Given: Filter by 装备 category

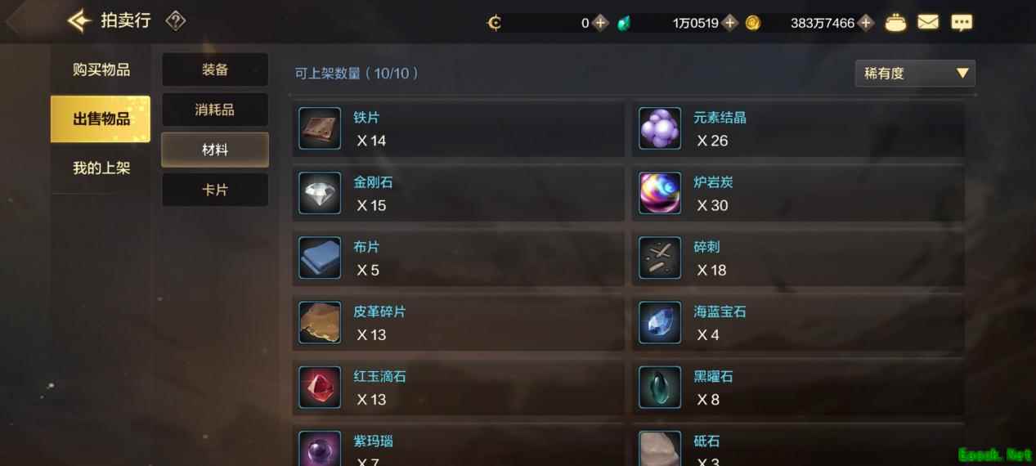Looking at the screenshot, I should pyautogui.click(x=215, y=69).
